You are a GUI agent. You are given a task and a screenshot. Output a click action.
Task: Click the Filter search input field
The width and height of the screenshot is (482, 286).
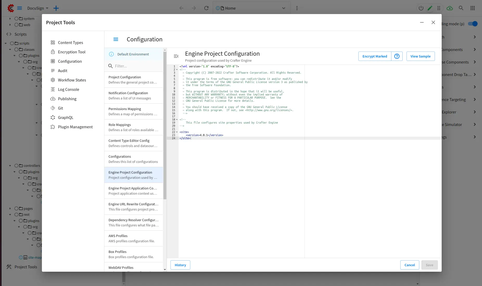click(137, 66)
